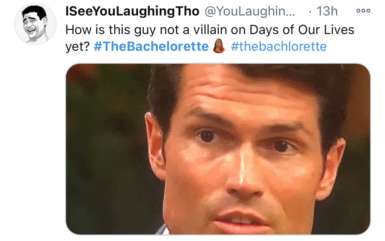View the profile picture of the tweet author
385x241 pixels.
point(35,24)
